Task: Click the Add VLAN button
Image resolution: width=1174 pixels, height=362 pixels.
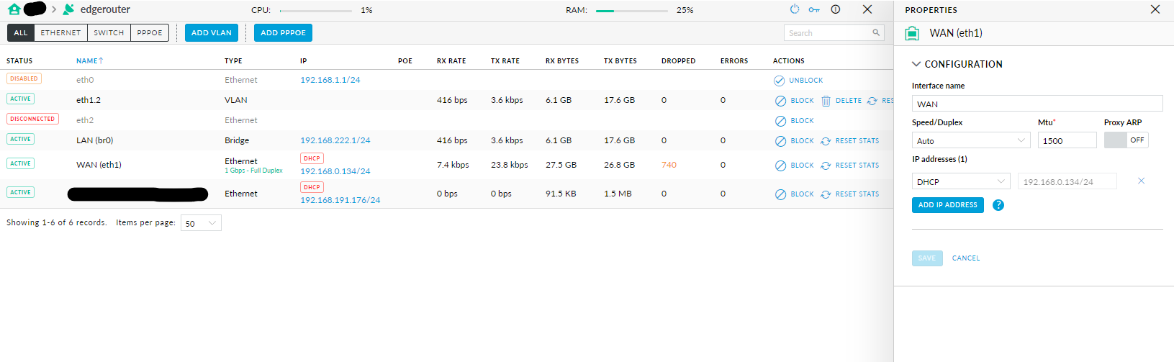Action: (x=212, y=32)
